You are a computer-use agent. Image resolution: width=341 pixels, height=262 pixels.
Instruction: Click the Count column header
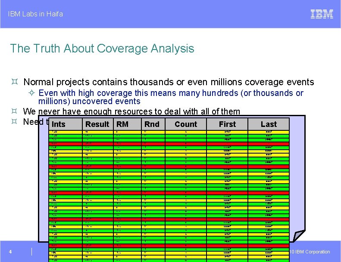pyautogui.click(x=186, y=124)
